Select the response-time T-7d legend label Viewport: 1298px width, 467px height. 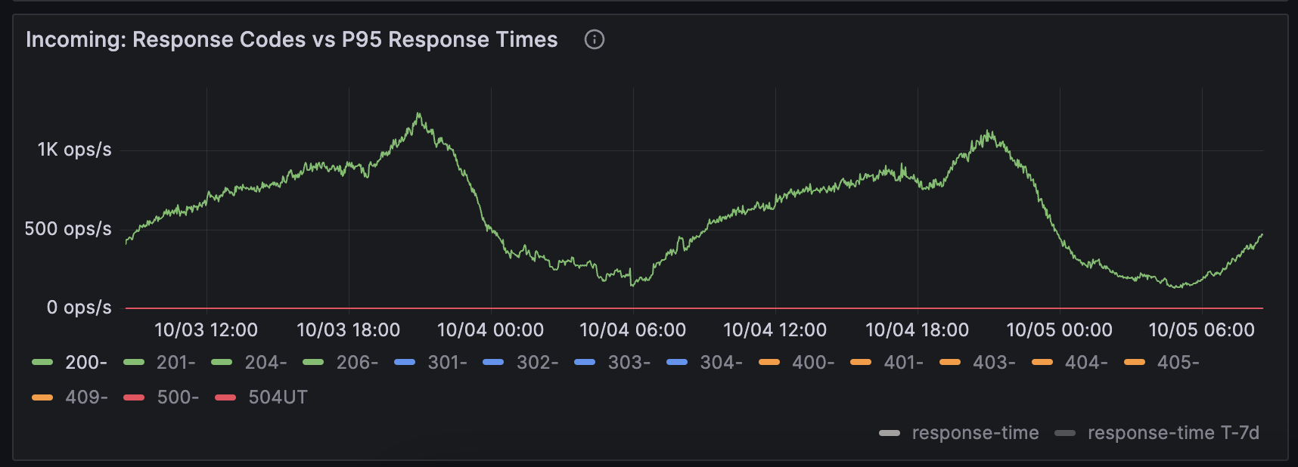click(x=1173, y=433)
